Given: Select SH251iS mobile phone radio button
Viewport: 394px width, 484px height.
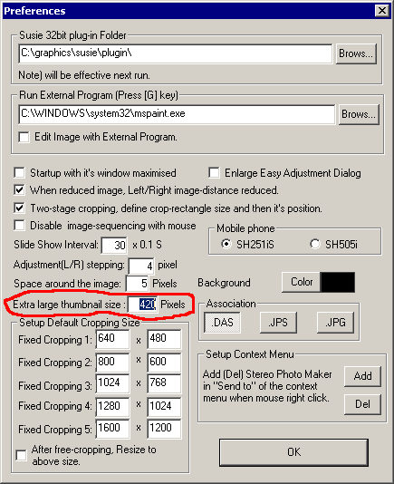Looking at the screenshot, I should (x=226, y=244).
